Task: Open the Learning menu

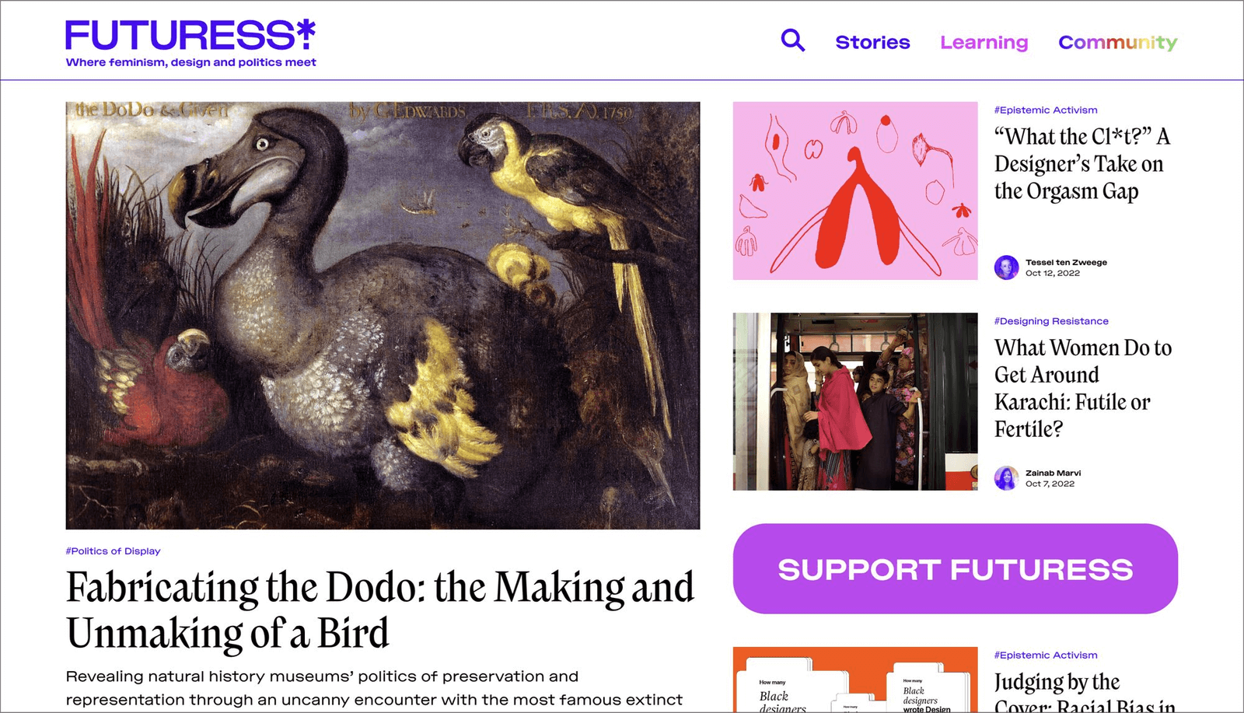Action: coord(984,43)
